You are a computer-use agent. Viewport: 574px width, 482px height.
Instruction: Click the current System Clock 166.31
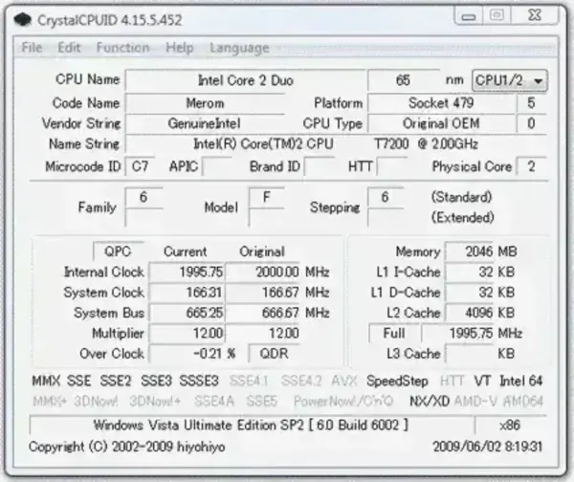(x=188, y=293)
